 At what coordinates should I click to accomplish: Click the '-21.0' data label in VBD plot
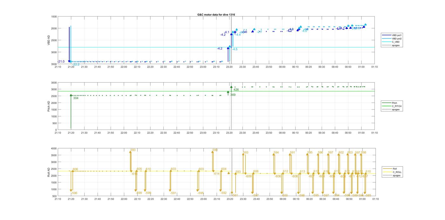[x=61, y=62]
